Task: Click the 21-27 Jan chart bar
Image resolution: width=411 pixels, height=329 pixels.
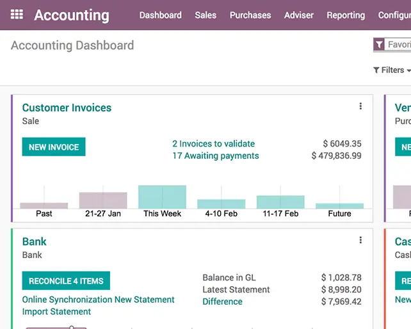Action: pos(103,200)
